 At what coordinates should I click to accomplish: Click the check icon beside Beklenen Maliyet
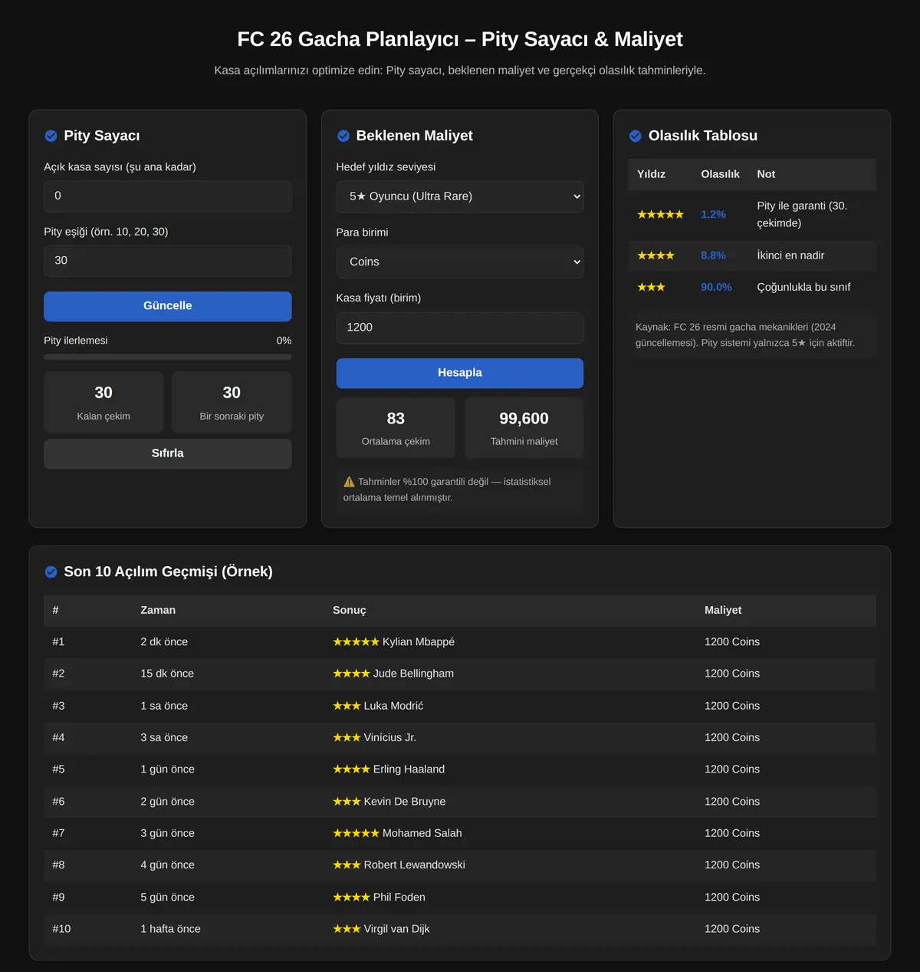343,136
